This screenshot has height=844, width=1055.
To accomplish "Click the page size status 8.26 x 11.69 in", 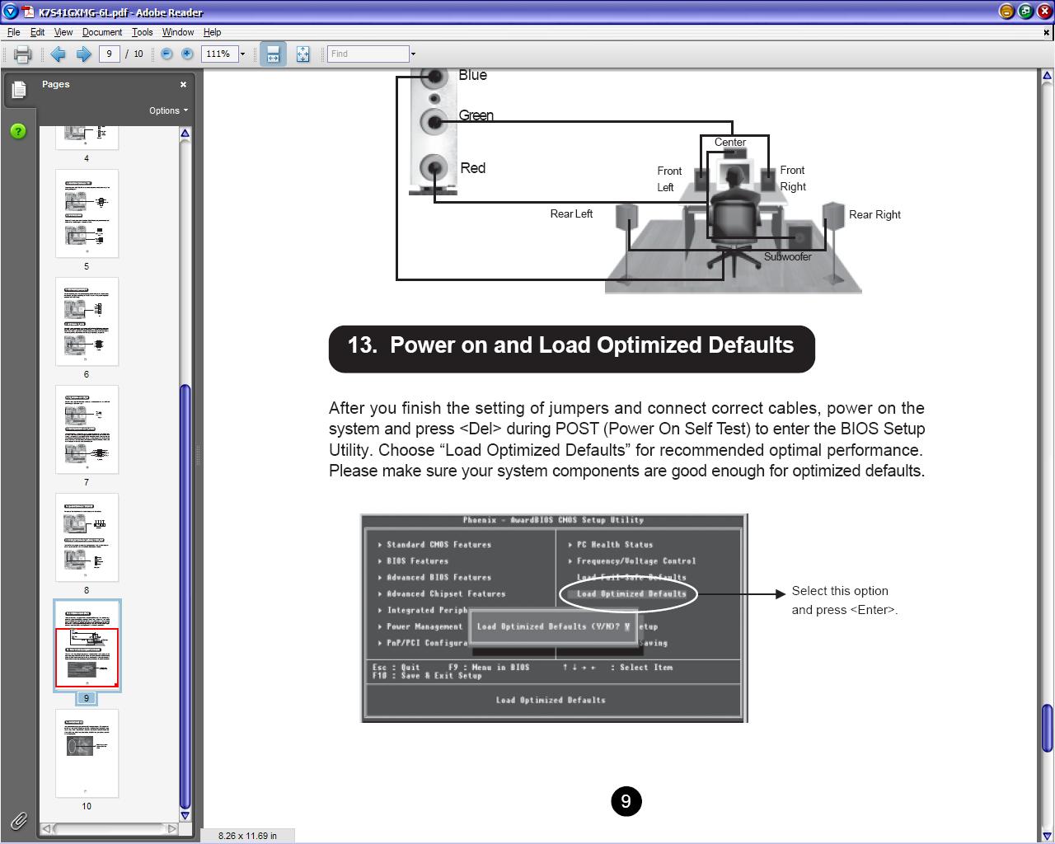I will click(x=247, y=836).
